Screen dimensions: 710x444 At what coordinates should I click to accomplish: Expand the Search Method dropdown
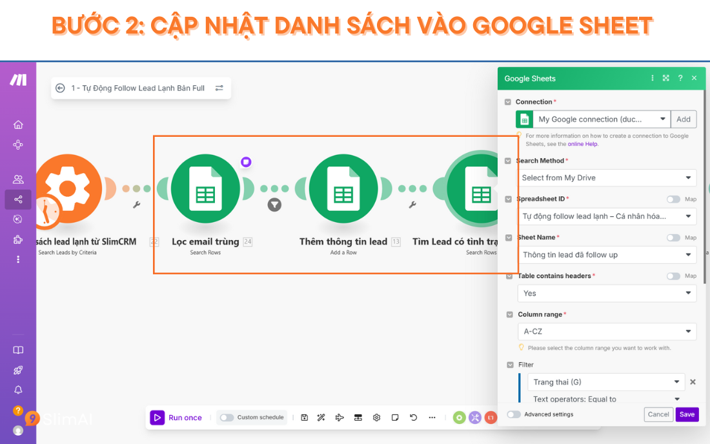606,178
